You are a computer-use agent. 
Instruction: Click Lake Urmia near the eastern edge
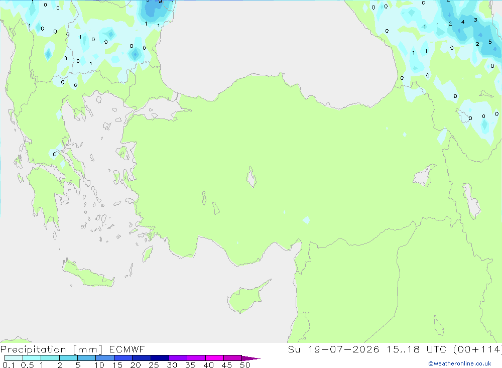pyautogui.click(x=471, y=201)
